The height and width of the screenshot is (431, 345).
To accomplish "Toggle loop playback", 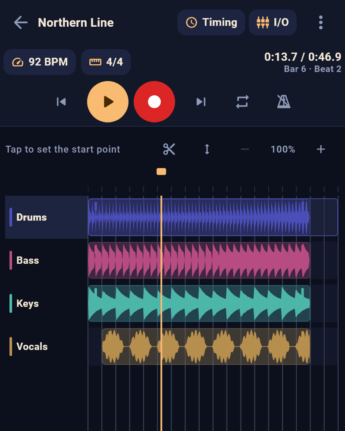I will point(242,102).
